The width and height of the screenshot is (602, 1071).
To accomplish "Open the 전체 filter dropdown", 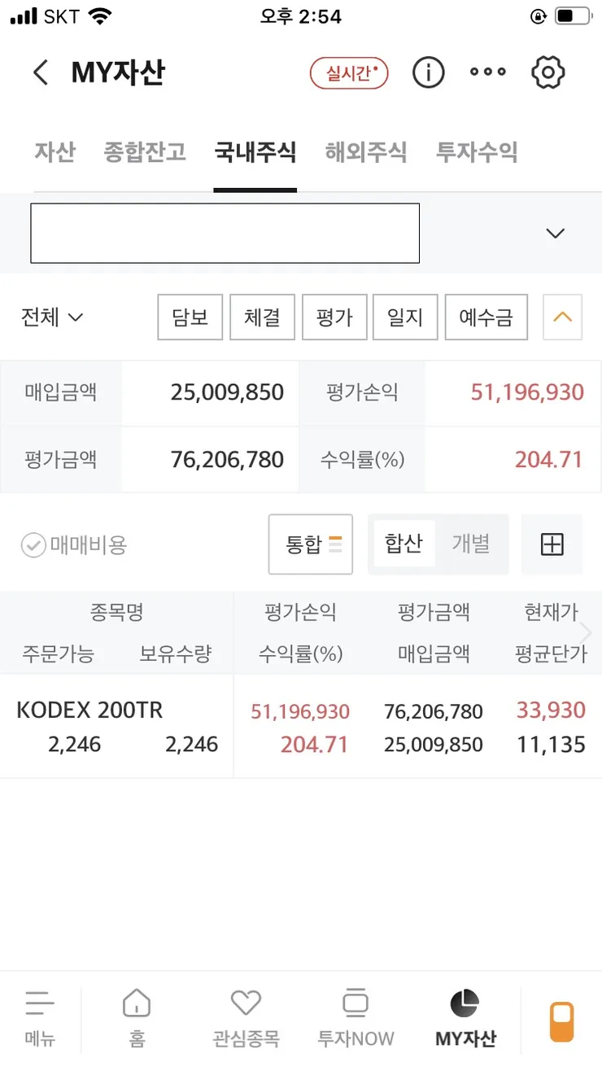I will pos(52,317).
